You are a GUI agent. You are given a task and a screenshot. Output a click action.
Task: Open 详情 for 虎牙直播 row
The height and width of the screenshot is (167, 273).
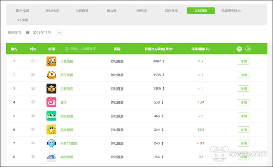pos(243,75)
